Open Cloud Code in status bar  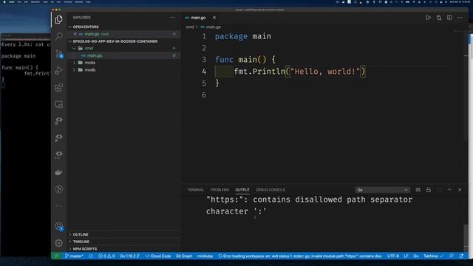tap(158, 256)
